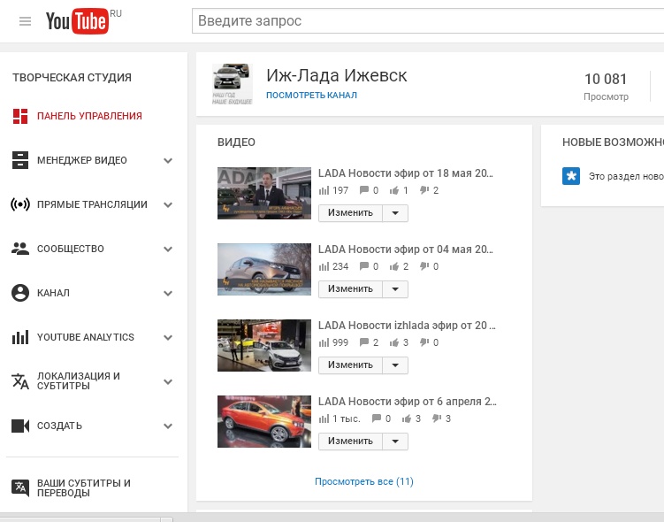Screen dimensions: 664x522
Task: Open thumbnail of 04 мая news video
Action: [264, 270]
